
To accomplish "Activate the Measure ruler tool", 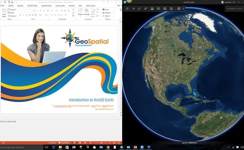I will tap(146, 9).
